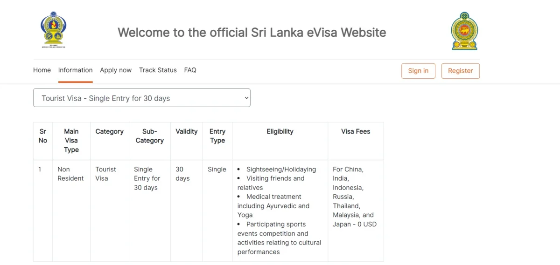560x265 pixels.
Task: Open the FAQ menu item
Action: point(190,70)
